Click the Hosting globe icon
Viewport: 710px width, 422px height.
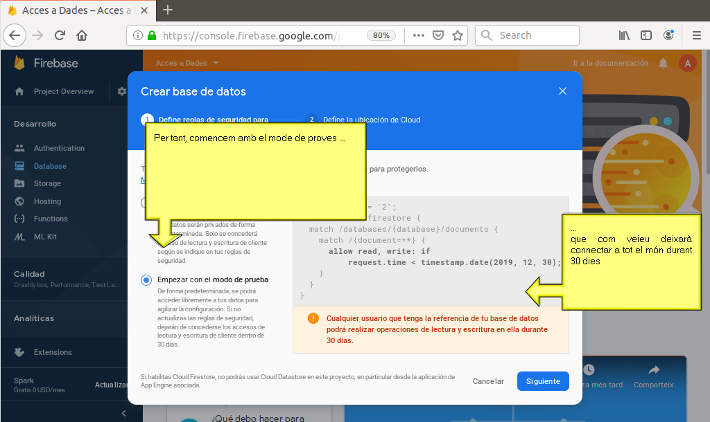pos(19,201)
